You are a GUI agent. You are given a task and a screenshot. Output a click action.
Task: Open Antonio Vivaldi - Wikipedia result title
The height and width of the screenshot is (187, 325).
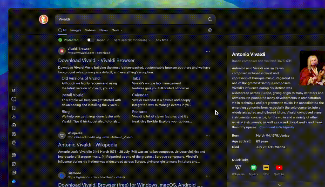point(88,145)
